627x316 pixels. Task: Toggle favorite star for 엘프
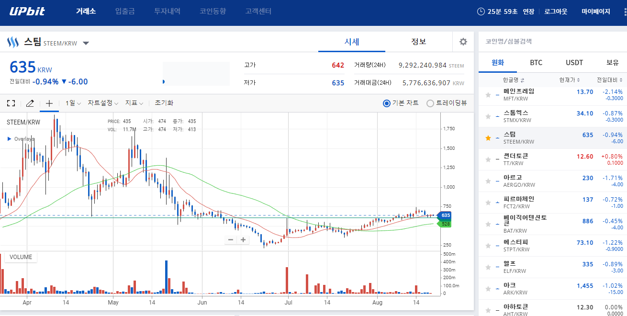pyautogui.click(x=488, y=267)
